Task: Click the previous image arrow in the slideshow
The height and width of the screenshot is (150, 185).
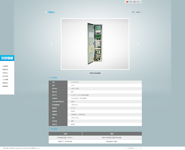Action: (52, 44)
